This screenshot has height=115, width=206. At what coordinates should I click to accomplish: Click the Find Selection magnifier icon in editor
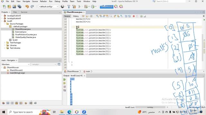(x=97, y=16)
